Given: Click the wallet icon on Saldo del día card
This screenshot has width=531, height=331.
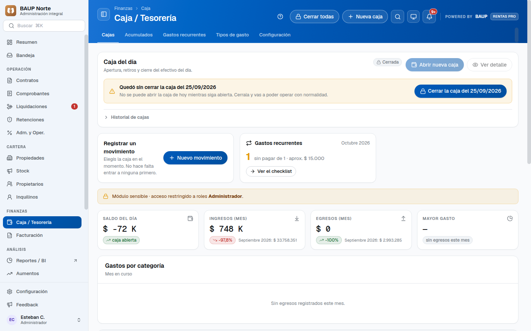Looking at the screenshot, I should coord(190,218).
